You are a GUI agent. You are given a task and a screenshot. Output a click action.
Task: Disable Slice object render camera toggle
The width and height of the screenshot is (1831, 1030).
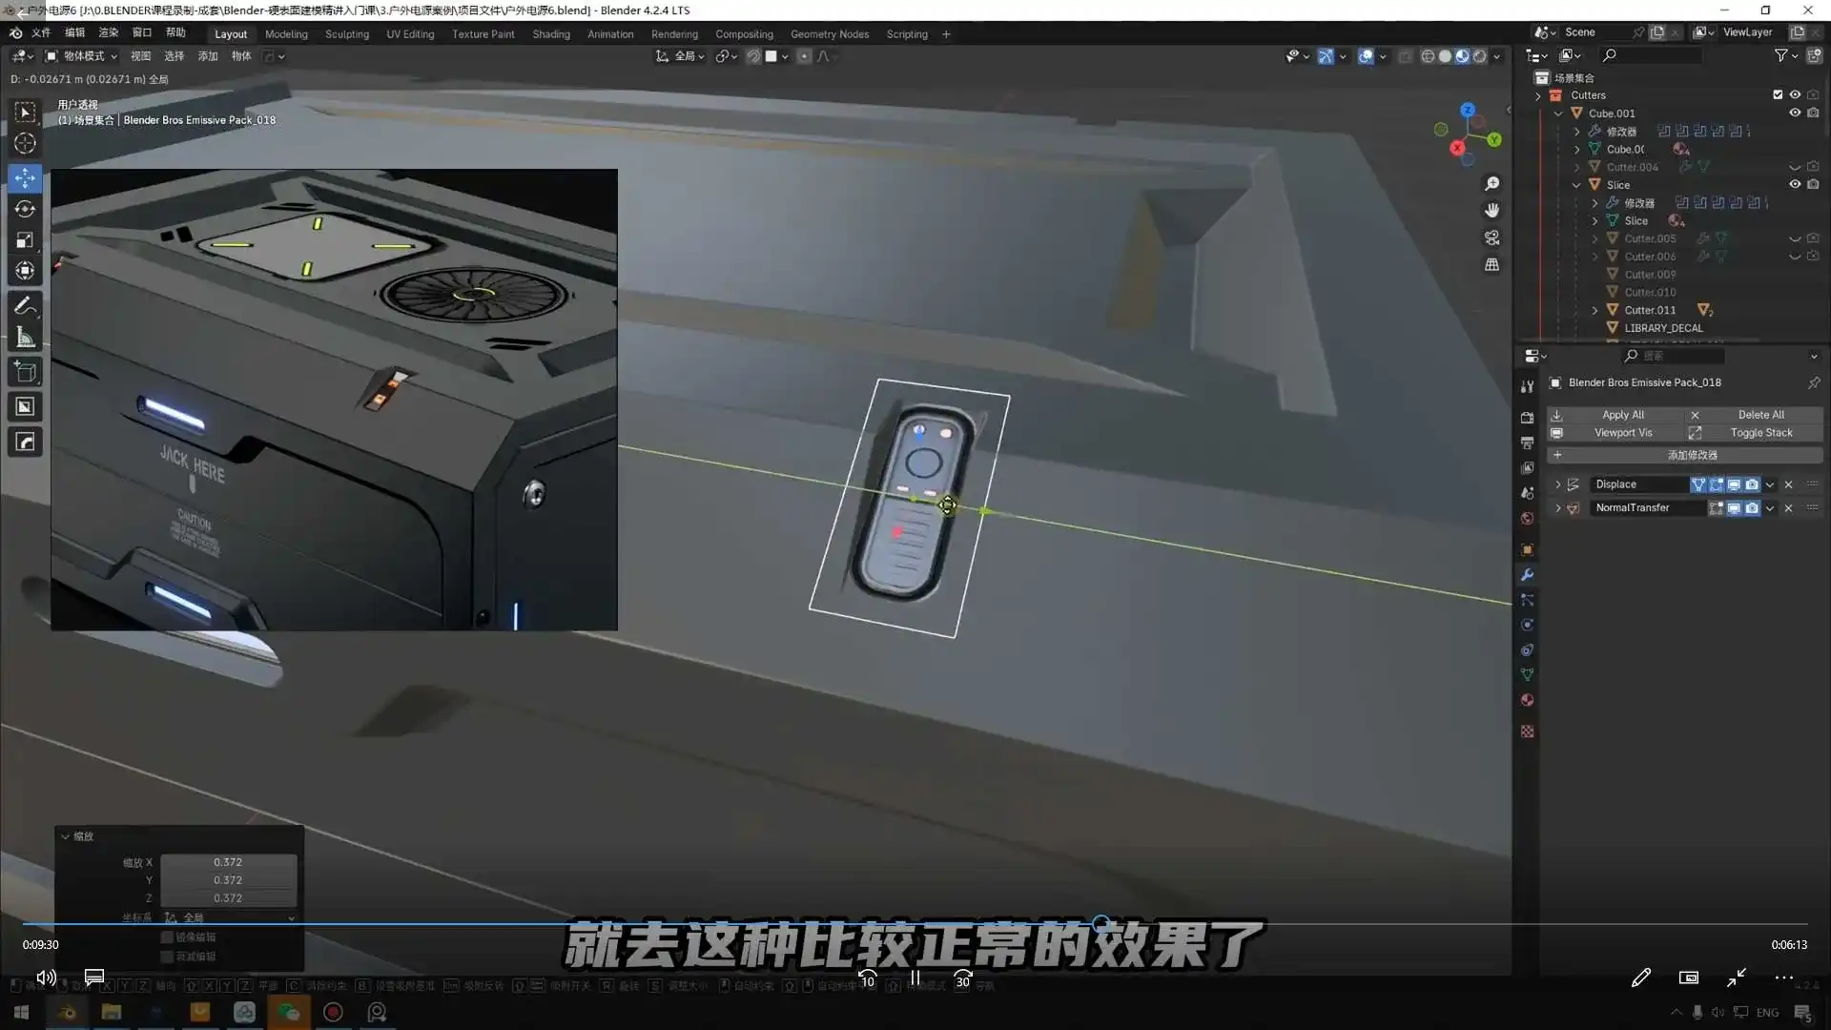point(1814,184)
